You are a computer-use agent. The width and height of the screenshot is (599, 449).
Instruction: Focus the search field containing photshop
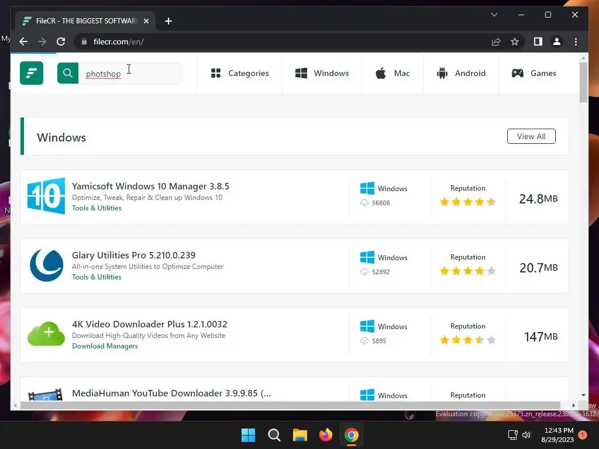tap(130, 73)
